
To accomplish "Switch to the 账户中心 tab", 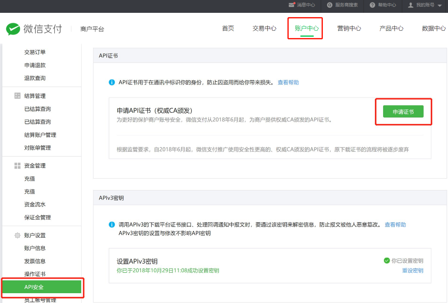I will [307, 28].
